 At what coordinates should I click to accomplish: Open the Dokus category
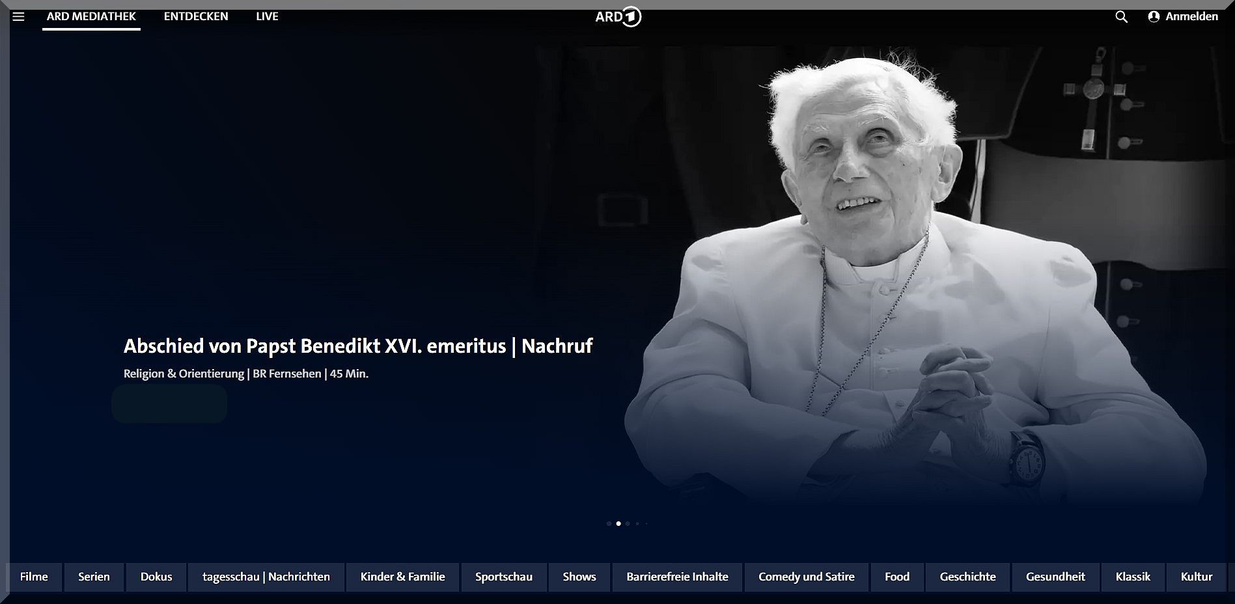click(x=156, y=577)
